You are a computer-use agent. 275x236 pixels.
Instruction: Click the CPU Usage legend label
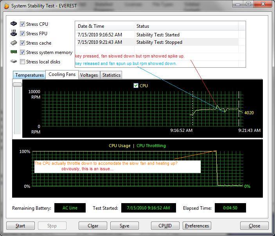click(x=120, y=146)
